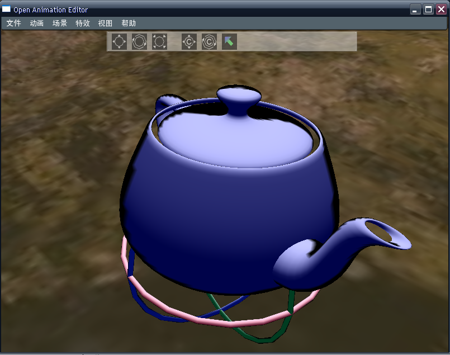Close the Open Animation Editor window

(442, 10)
